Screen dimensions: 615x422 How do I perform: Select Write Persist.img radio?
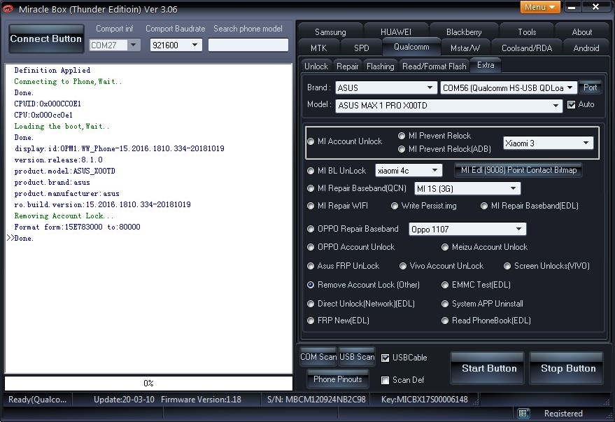[x=395, y=206]
